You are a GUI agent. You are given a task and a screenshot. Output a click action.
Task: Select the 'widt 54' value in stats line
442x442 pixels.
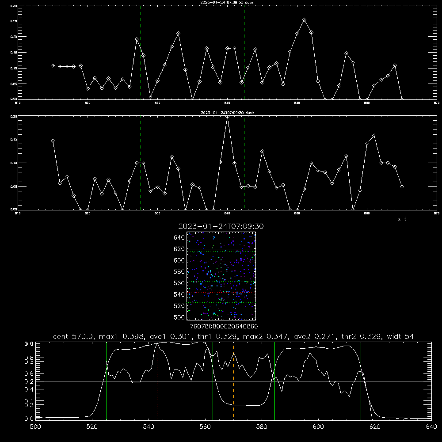click(x=400, y=336)
